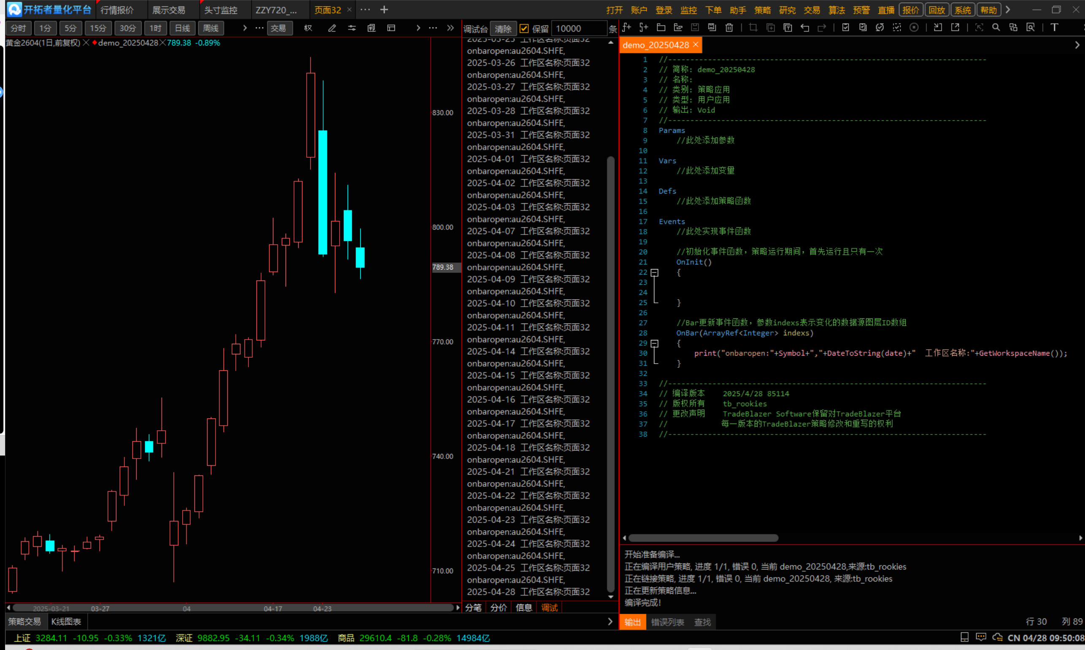
Task: Select the K线图表 bottom tab
Action: click(66, 622)
